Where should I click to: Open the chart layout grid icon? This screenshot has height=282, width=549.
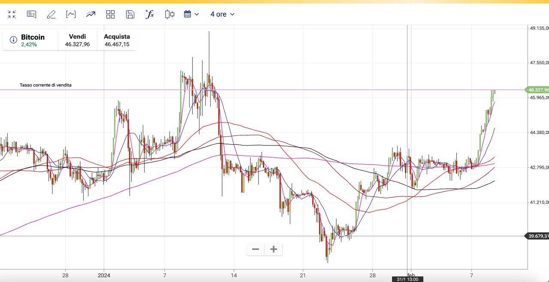coord(110,14)
